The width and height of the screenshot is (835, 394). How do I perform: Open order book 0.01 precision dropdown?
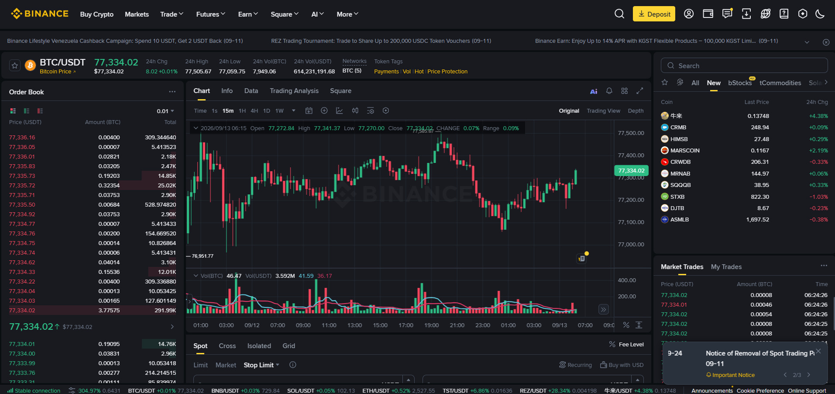(x=165, y=111)
